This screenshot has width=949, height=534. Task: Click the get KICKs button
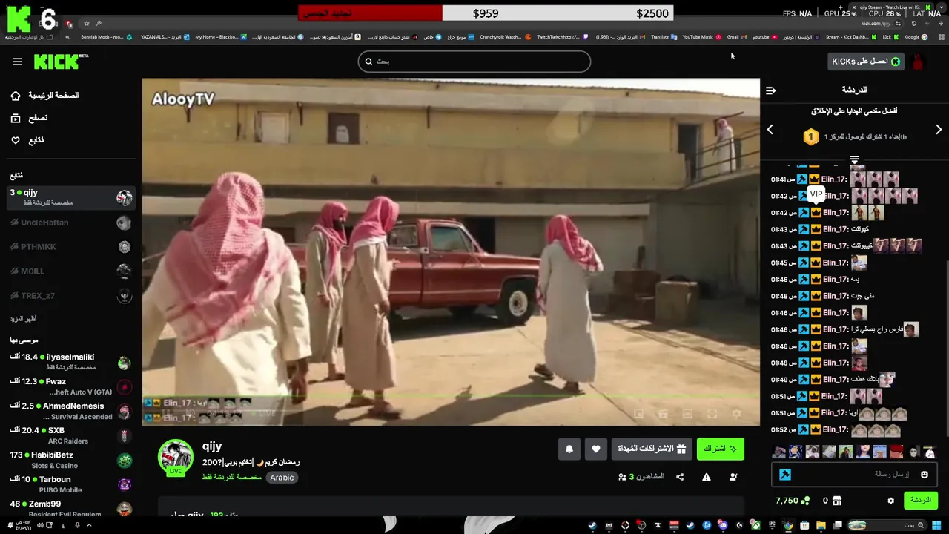[865, 62]
